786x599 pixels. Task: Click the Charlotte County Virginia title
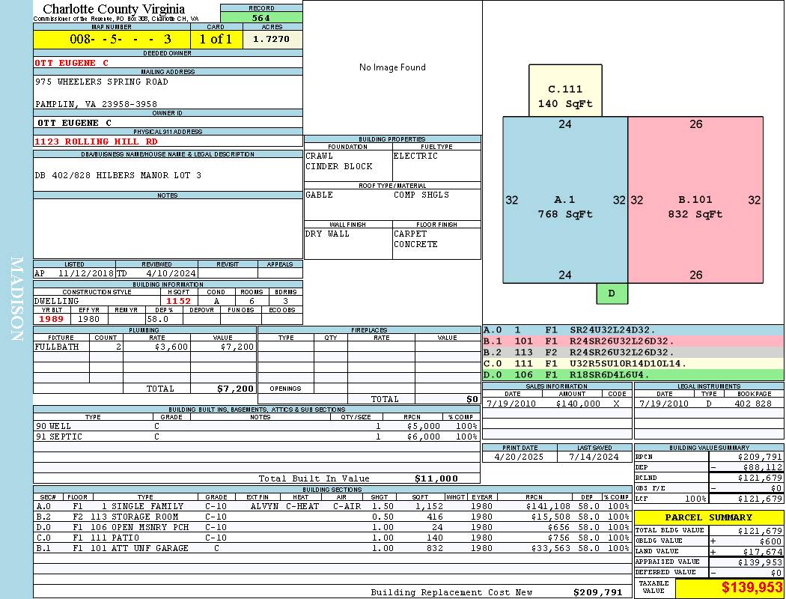coord(114,9)
